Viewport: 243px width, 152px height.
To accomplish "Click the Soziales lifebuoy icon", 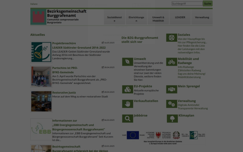I will coord(172,38).
